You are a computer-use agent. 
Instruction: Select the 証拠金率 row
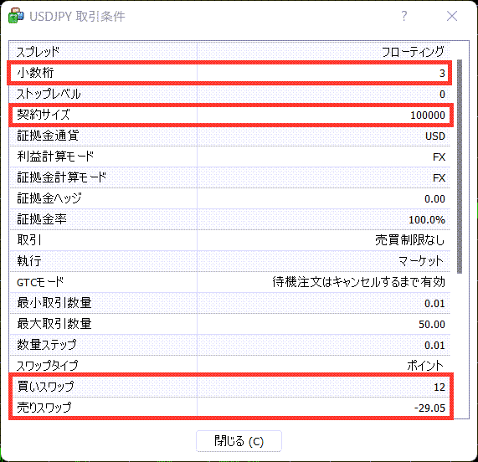pyautogui.click(x=230, y=219)
